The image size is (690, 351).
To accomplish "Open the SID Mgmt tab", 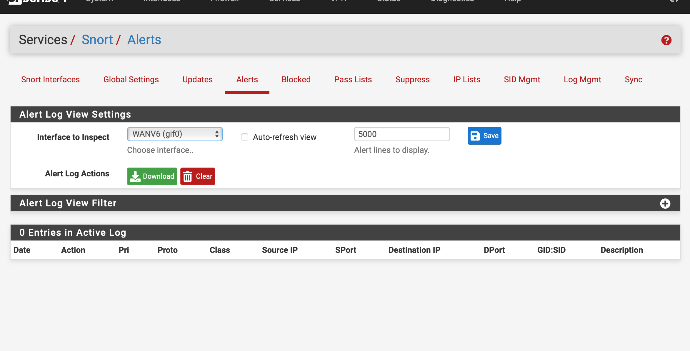I will [x=522, y=79].
